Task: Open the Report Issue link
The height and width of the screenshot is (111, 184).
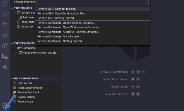Action: (25, 102)
